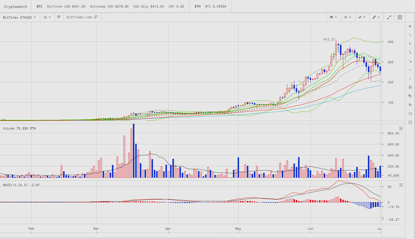Click the 400 price axis label
Viewport: 415px width, 239px height.
pyautogui.click(x=390, y=42)
